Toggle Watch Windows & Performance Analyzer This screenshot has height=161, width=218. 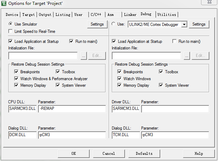(16, 78)
